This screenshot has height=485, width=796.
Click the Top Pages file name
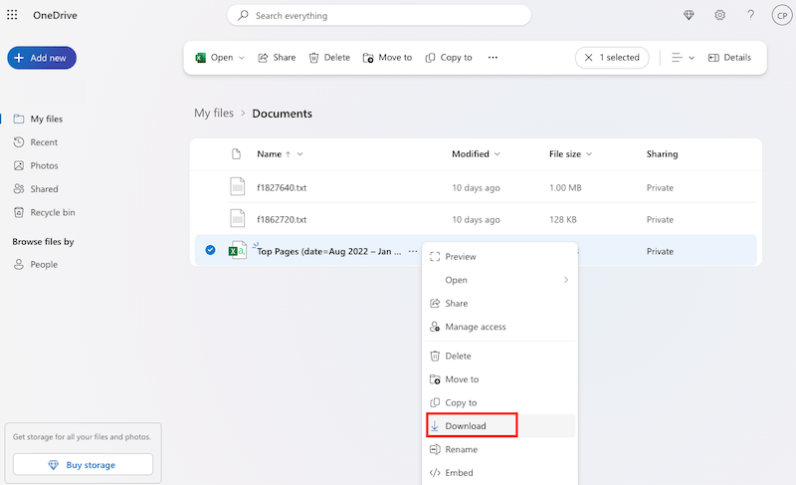coord(329,251)
